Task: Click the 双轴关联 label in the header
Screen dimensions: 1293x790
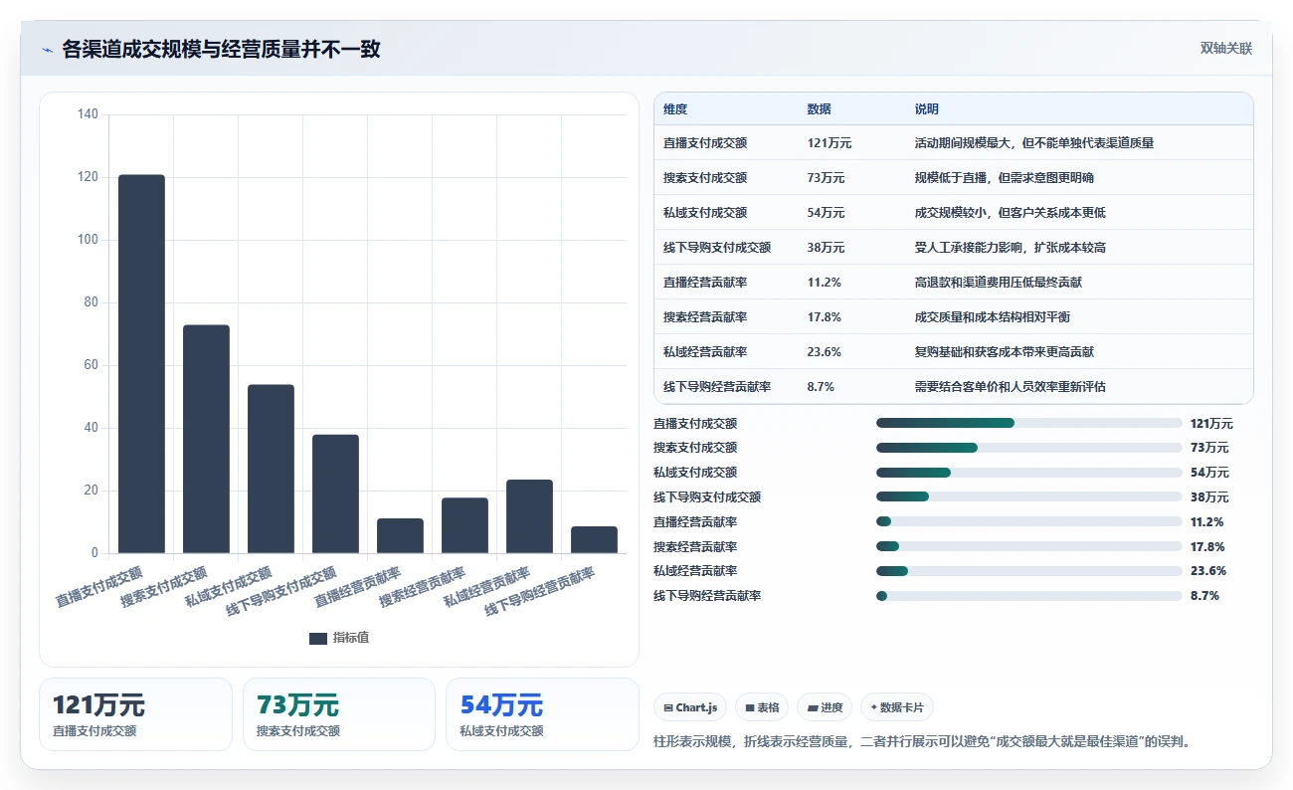Action: (1225, 48)
